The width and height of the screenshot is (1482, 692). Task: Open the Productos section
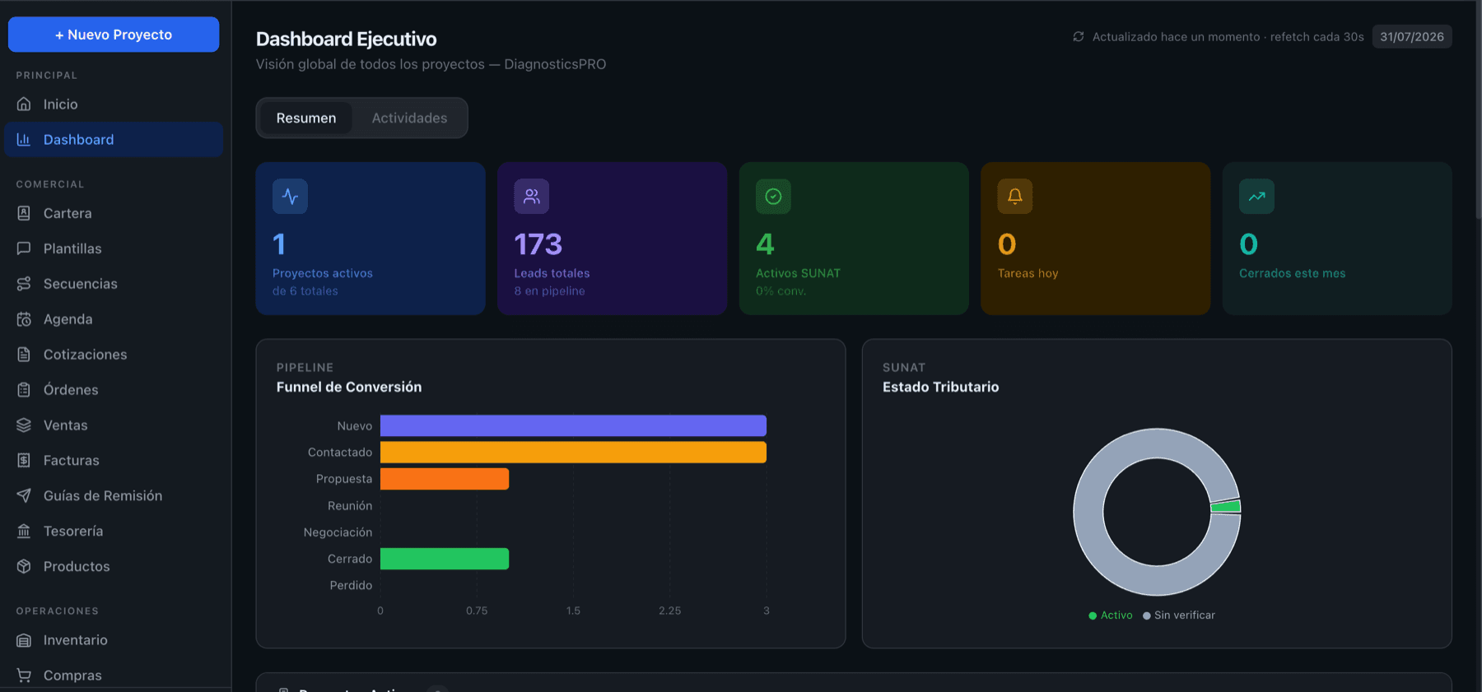pyautogui.click(x=114, y=567)
